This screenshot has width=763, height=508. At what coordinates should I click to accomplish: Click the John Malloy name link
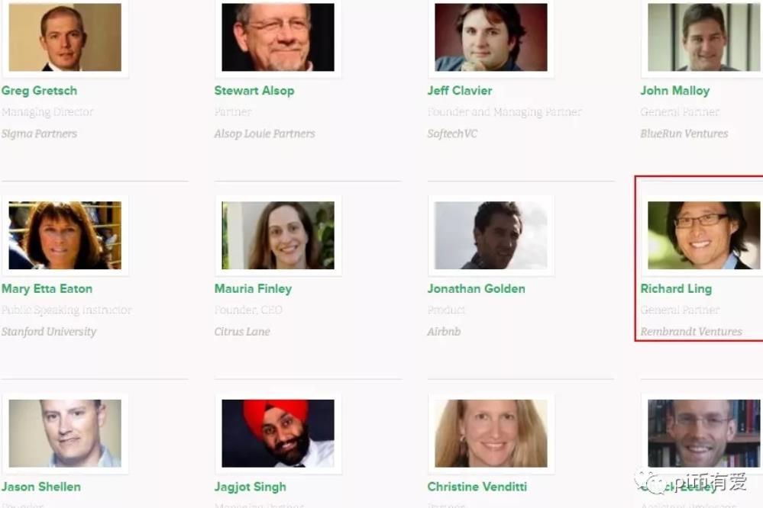pyautogui.click(x=675, y=91)
